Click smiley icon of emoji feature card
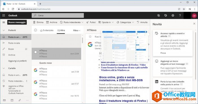Viewport: 198px width, 104px height. [x=157, y=61]
